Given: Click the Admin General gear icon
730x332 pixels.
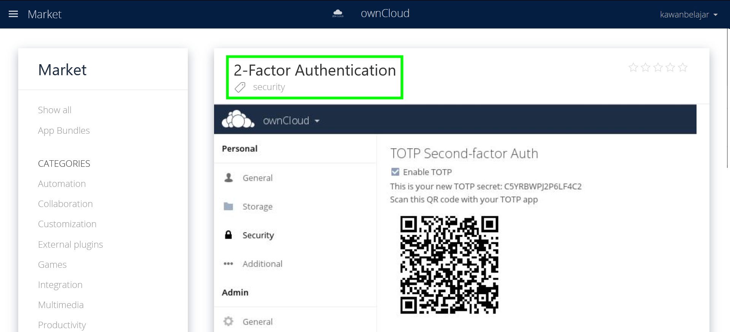Looking at the screenshot, I should pos(229,321).
